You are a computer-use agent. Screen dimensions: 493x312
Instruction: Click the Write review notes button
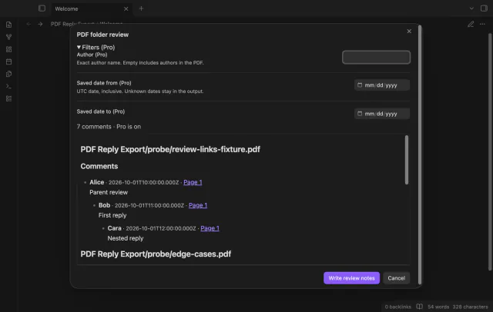tap(351, 278)
